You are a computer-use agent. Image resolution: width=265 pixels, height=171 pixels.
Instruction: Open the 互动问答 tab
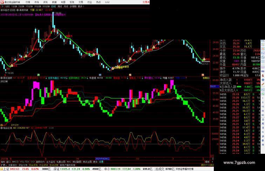pos(54,165)
